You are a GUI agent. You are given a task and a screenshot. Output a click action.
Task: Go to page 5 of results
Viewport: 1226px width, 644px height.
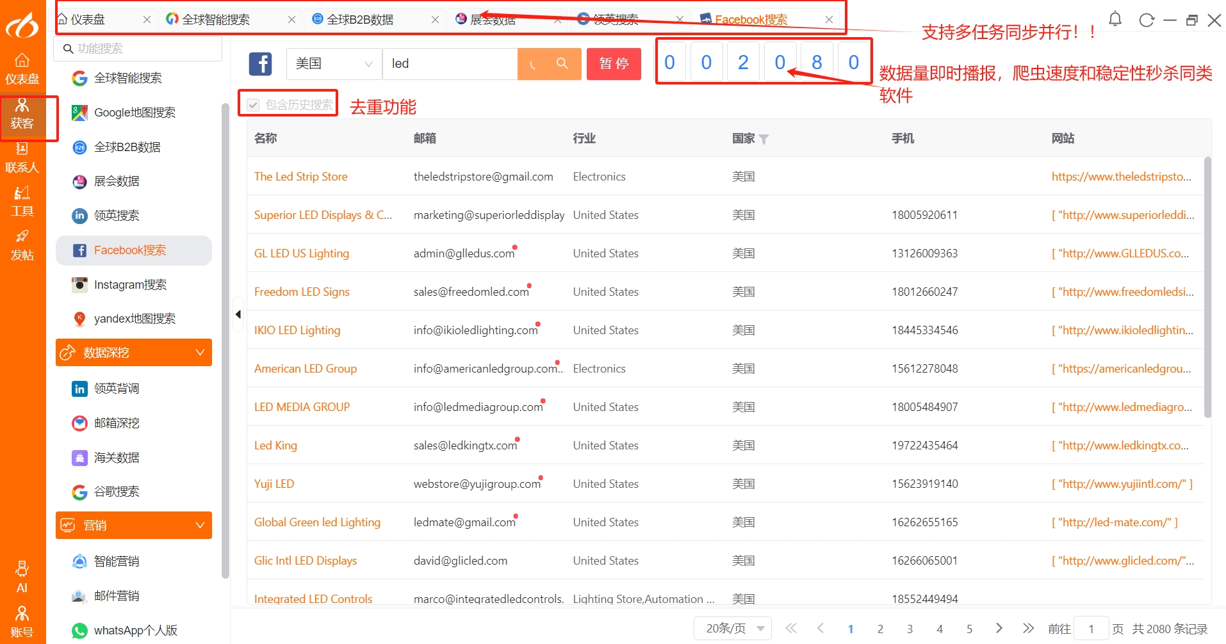point(969,629)
